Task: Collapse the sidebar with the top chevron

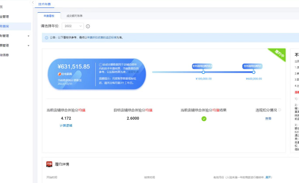Action: [33, 3]
